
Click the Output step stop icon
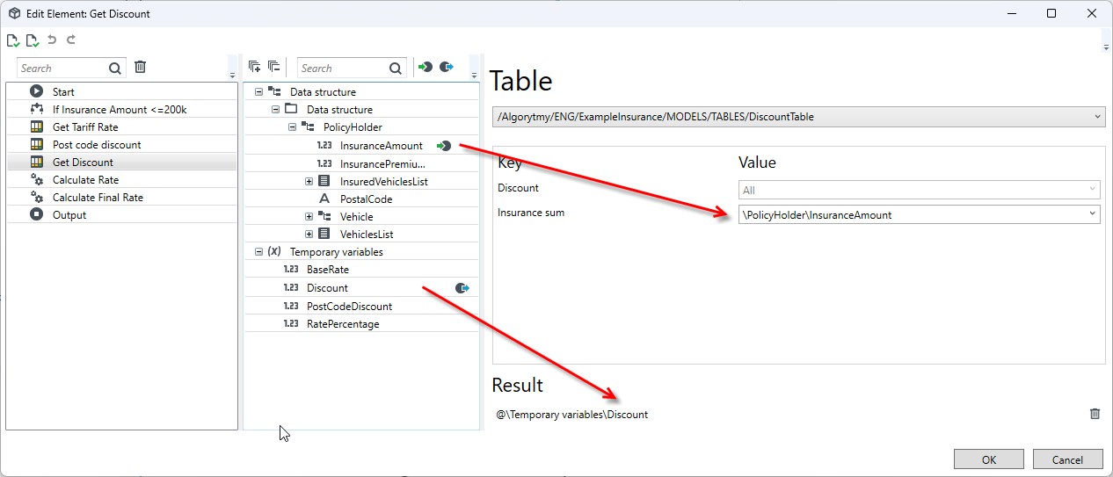[36, 214]
